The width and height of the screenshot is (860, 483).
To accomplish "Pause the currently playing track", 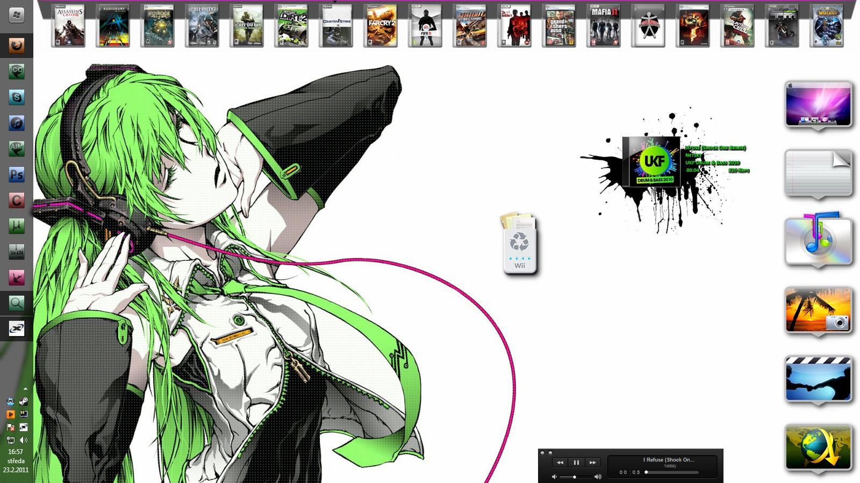I will pos(576,462).
